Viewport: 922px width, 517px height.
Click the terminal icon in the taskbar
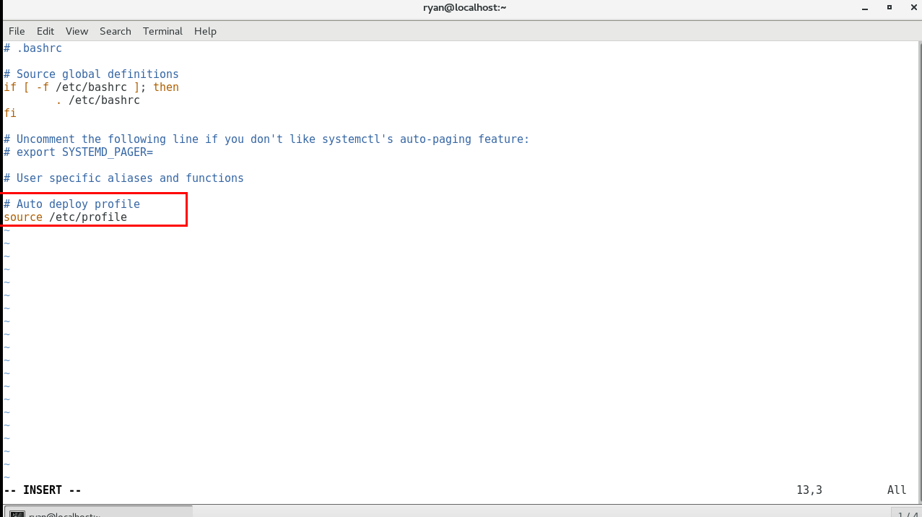click(17, 513)
